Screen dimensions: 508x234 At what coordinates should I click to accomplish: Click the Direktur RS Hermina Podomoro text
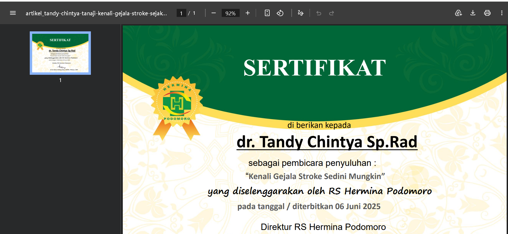pyautogui.click(x=323, y=227)
